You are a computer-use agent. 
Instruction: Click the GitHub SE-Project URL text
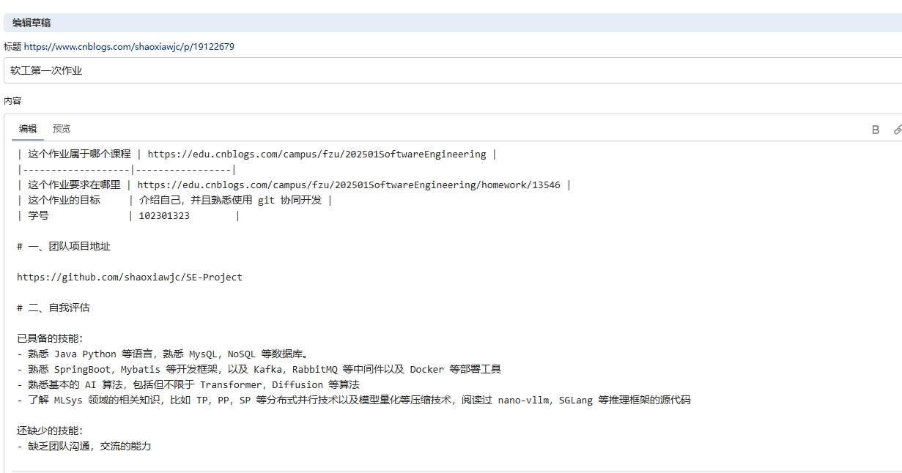click(130, 278)
